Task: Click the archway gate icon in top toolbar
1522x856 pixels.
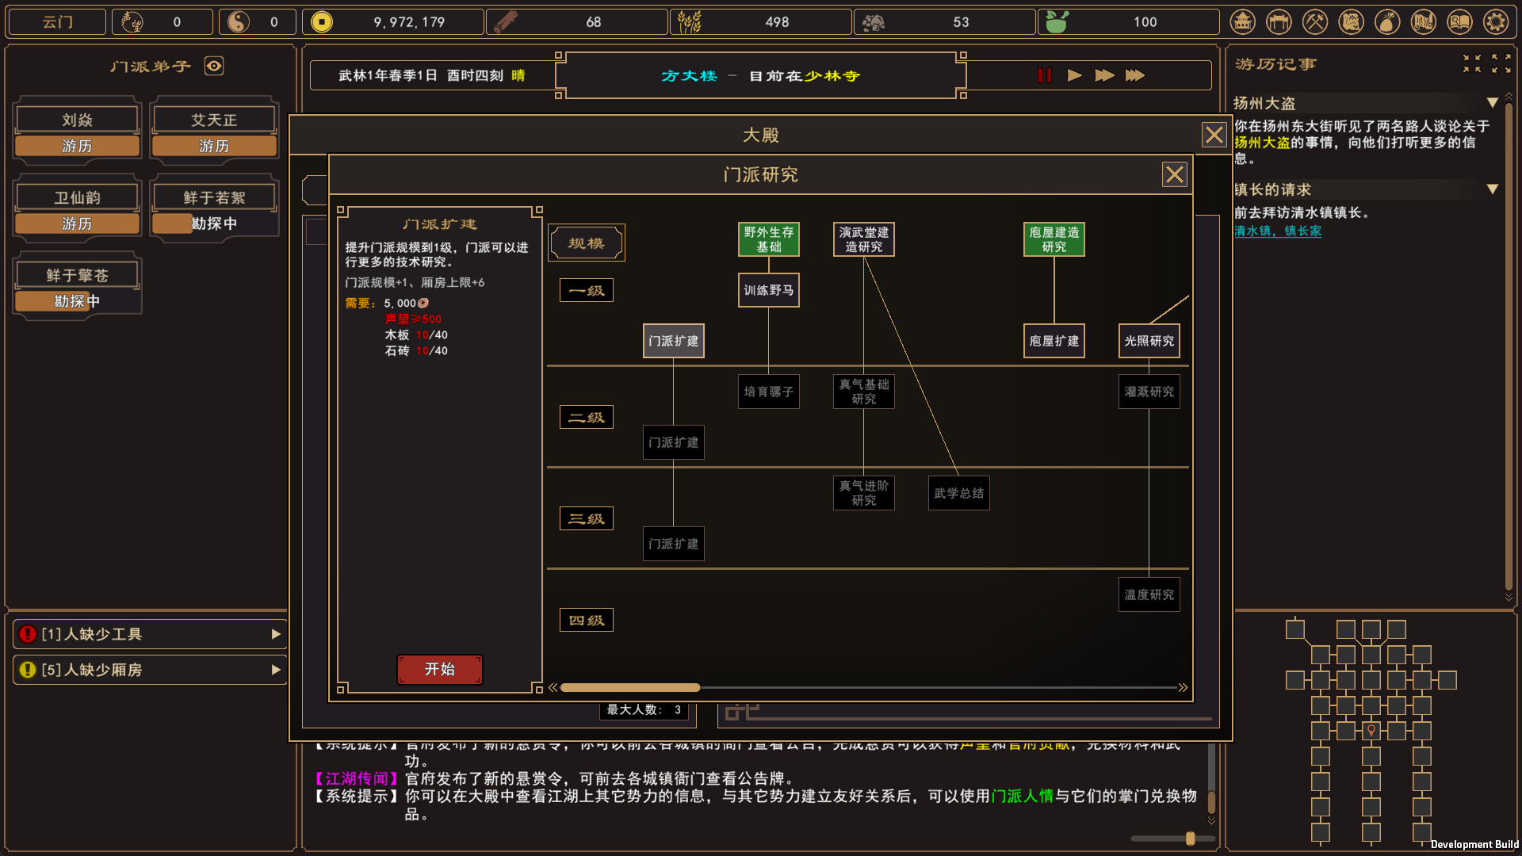Action: pyautogui.click(x=1278, y=21)
